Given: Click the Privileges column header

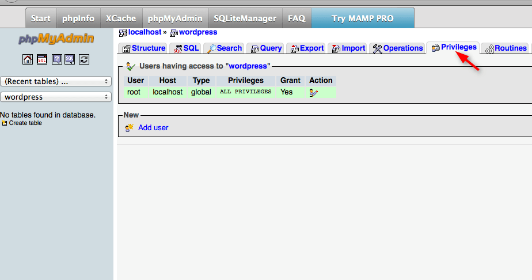Looking at the screenshot, I should [246, 81].
